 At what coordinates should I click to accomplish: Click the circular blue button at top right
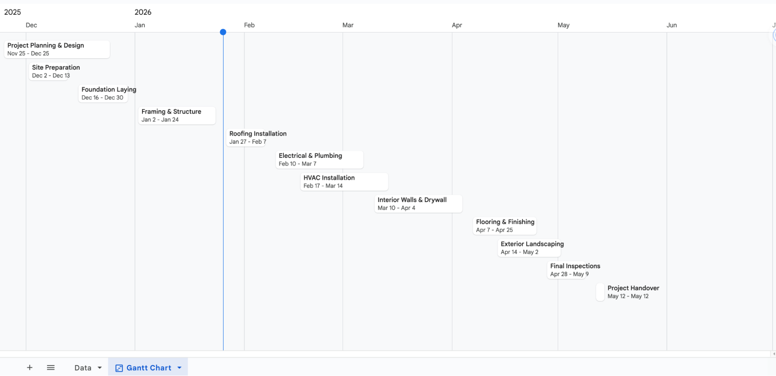pyautogui.click(x=774, y=35)
